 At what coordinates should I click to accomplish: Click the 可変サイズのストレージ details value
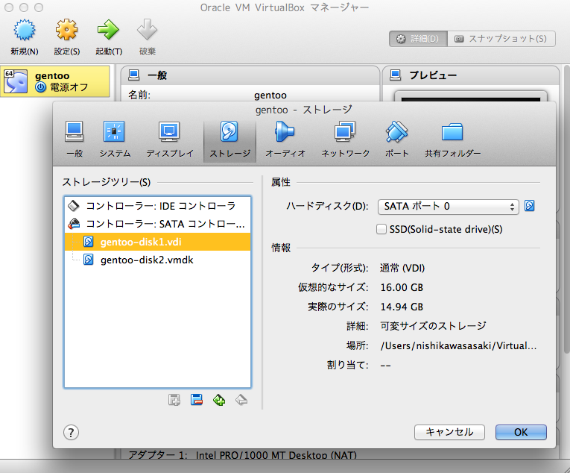pos(433,326)
